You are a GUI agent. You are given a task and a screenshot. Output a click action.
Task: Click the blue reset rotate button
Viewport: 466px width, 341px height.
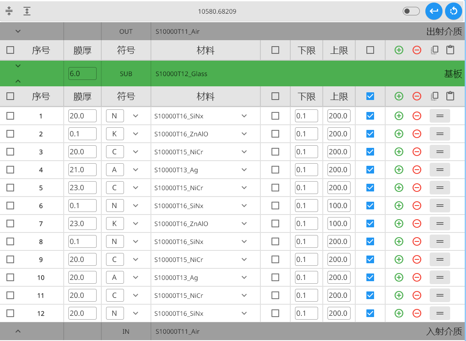pos(454,11)
